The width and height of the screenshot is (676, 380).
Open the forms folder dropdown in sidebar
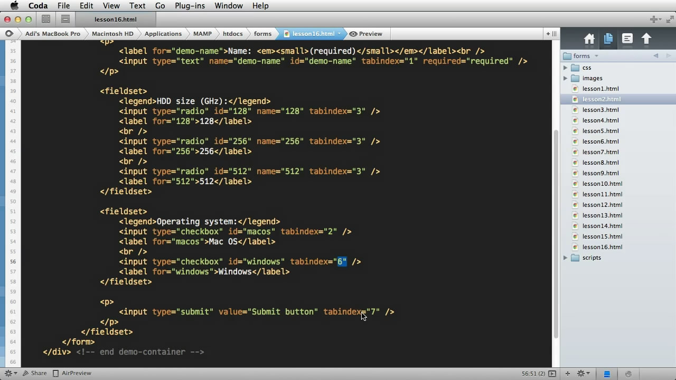pyautogui.click(x=596, y=56)
